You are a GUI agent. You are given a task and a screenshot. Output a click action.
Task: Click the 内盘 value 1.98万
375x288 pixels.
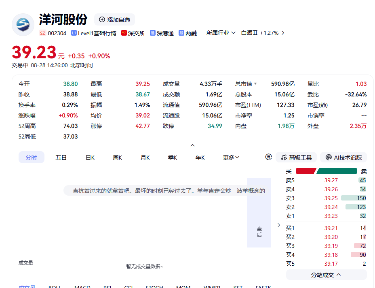pos(286,126)
